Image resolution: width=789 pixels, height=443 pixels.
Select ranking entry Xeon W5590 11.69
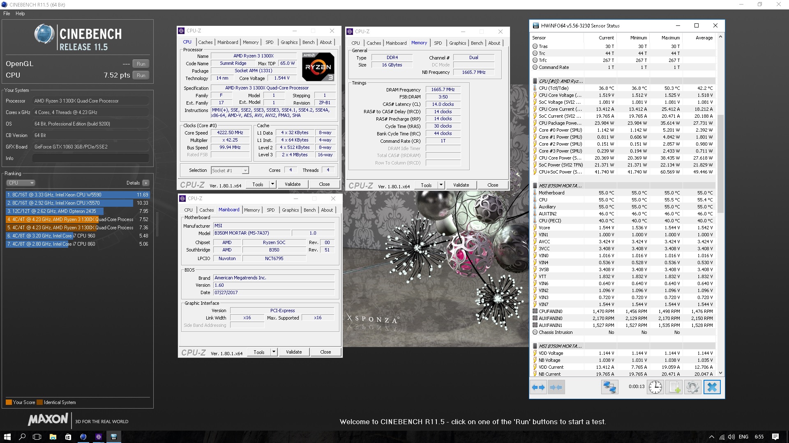(x=78, y=195)
